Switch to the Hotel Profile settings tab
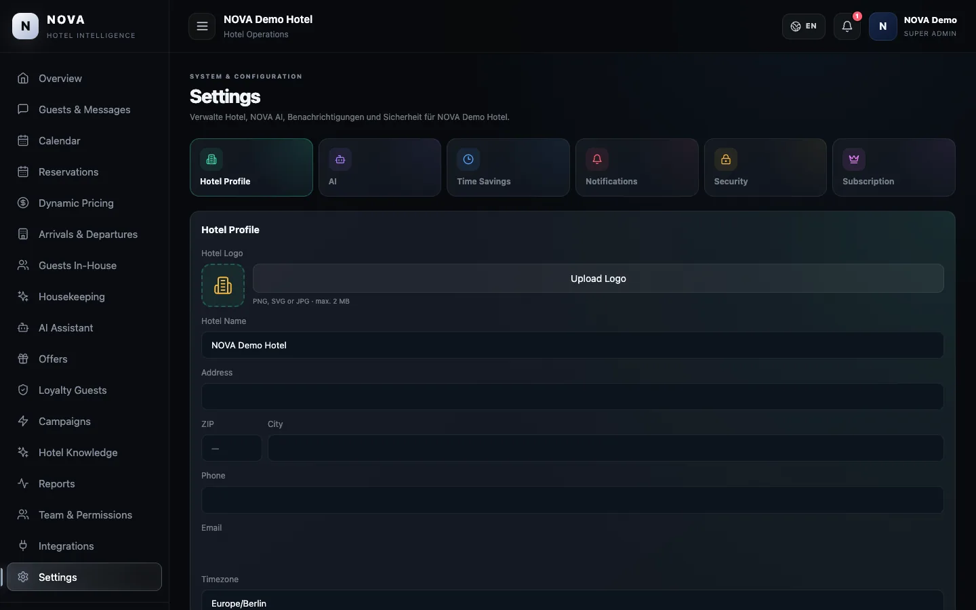Image resolution: width=976 pixels, height=610 pixels. point(251,167)
